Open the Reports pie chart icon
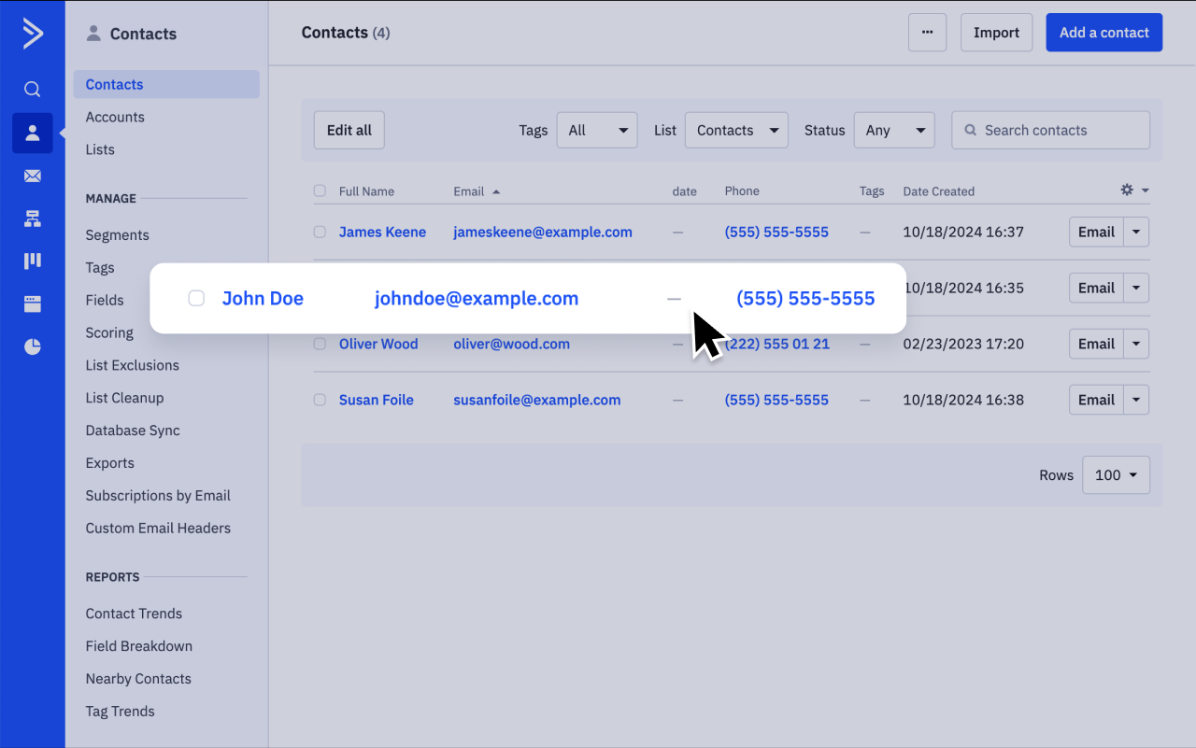The height and width of the screenshot is (748, 1196). pos(33,347)
